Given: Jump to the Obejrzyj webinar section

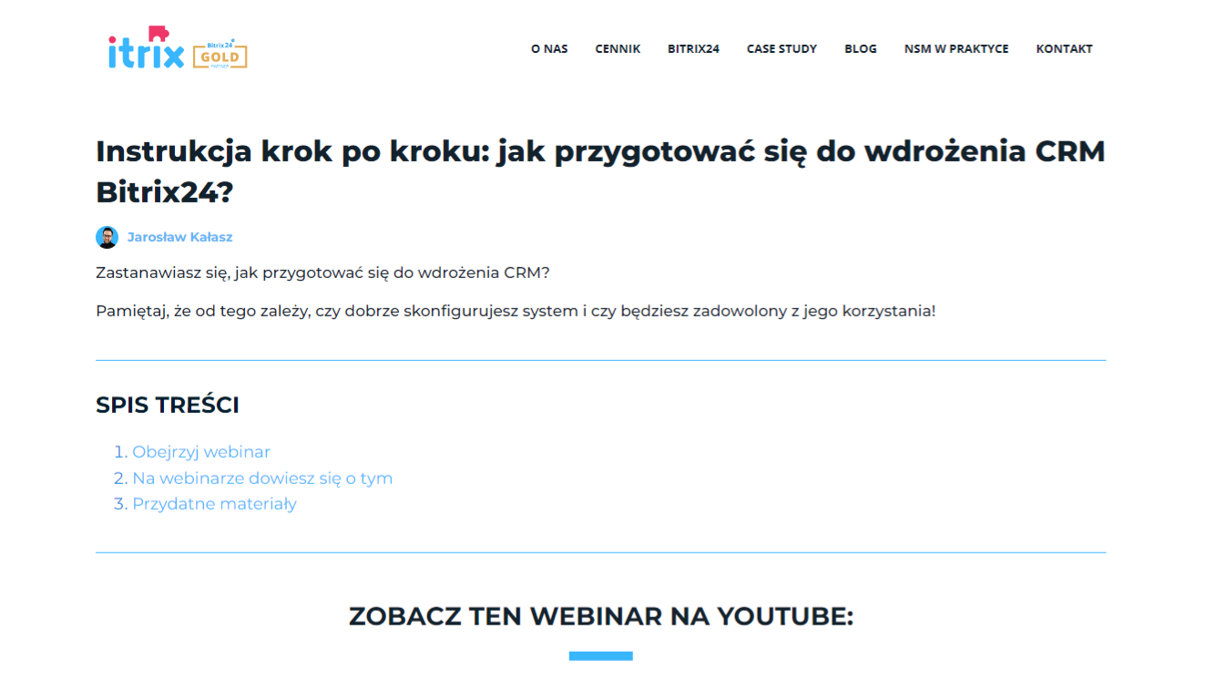Looking at the screenshot, I should [x=200, y=451].
